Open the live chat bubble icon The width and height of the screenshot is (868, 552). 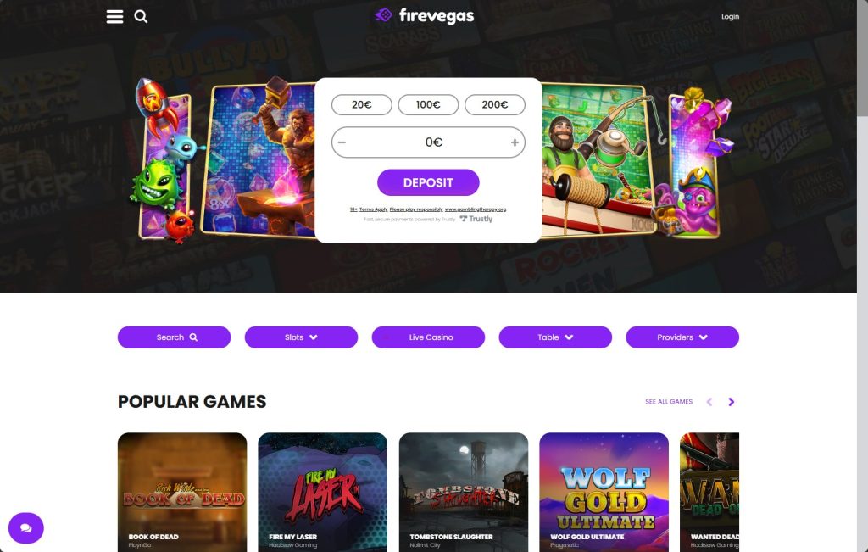(x=26, y=527)
